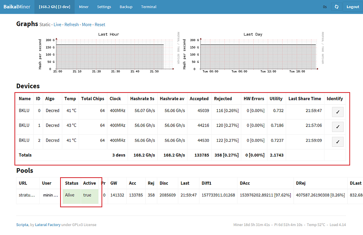Click the HW Errors column header
Viewport: 363px width, 235px height.
click(x=254, y=99)
